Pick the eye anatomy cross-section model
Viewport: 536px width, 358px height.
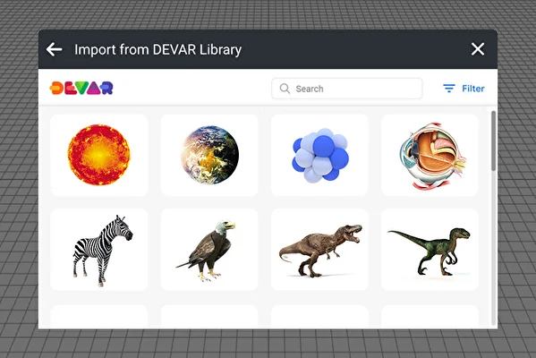coord(430,155)
